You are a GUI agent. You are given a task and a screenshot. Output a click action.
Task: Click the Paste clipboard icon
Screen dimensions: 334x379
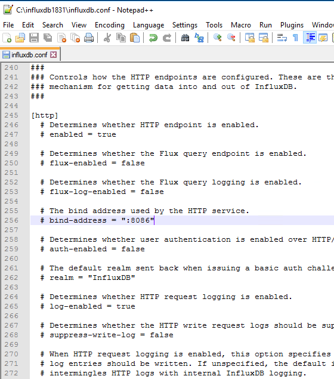(135, 38)
